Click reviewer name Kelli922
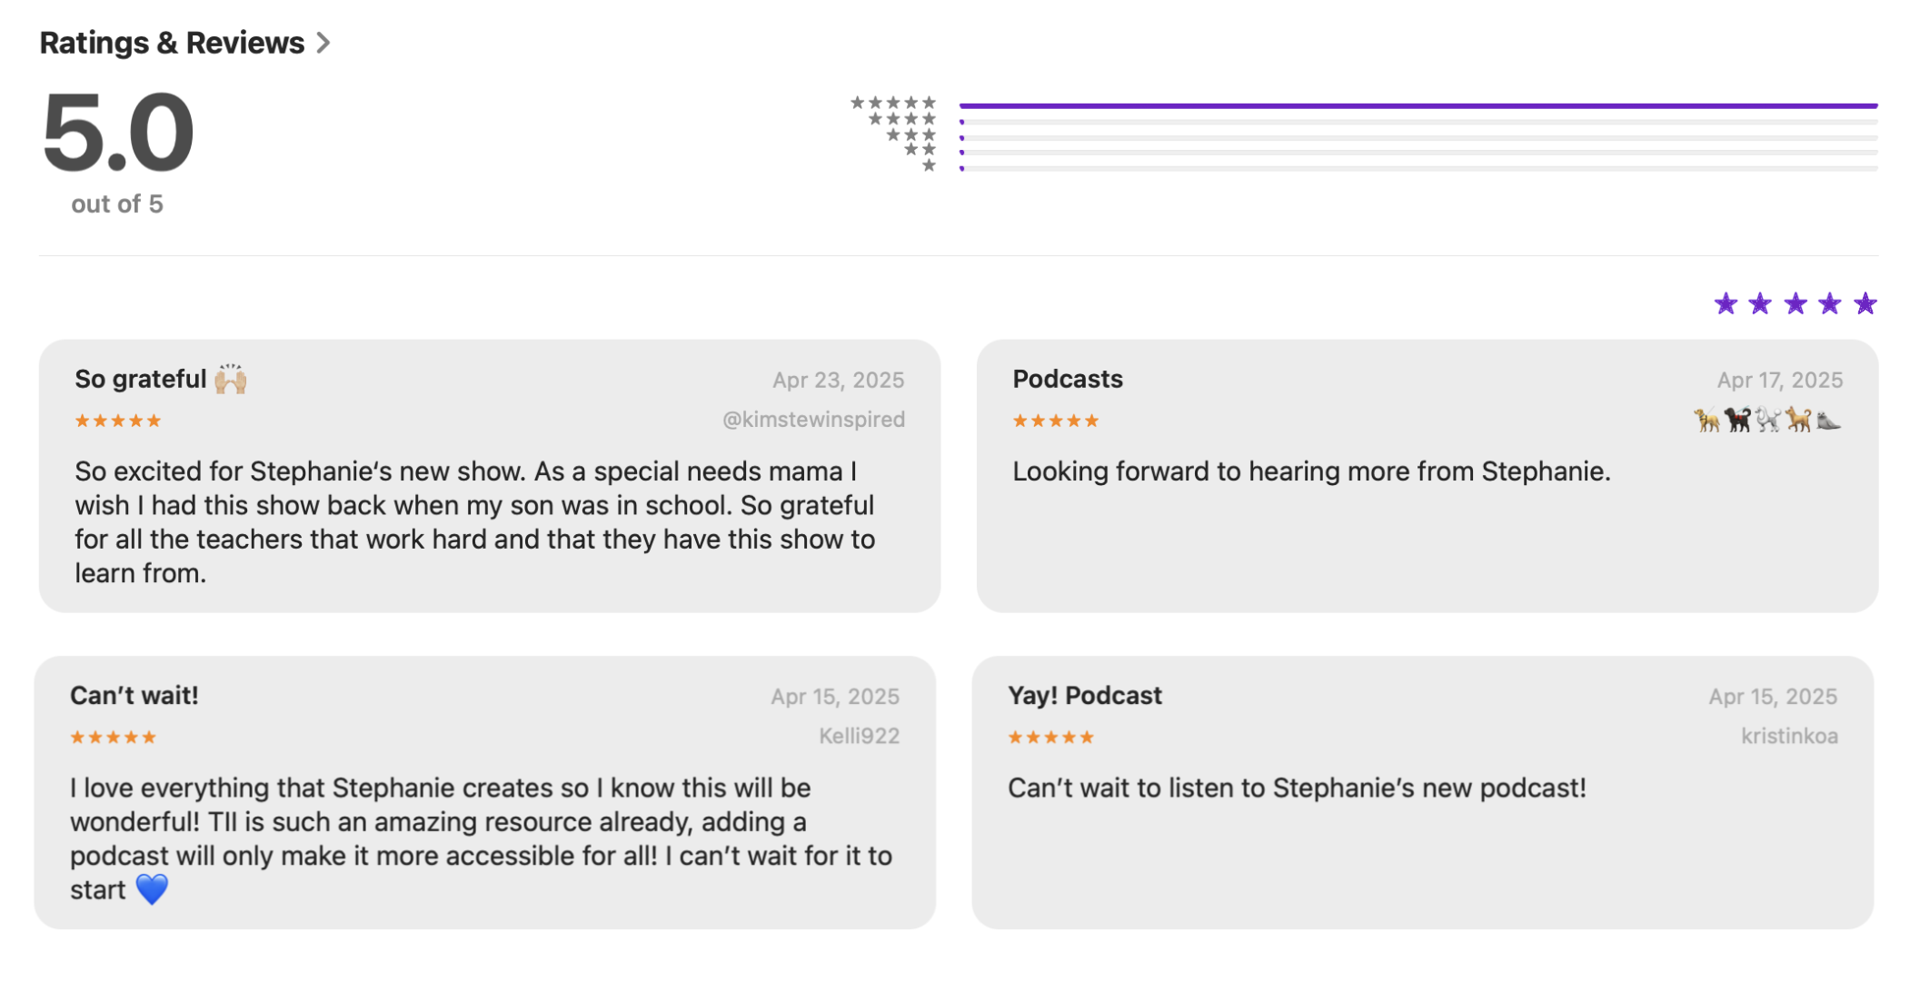This screenshot has width=1910, height=981. click(x=859, y=736)
